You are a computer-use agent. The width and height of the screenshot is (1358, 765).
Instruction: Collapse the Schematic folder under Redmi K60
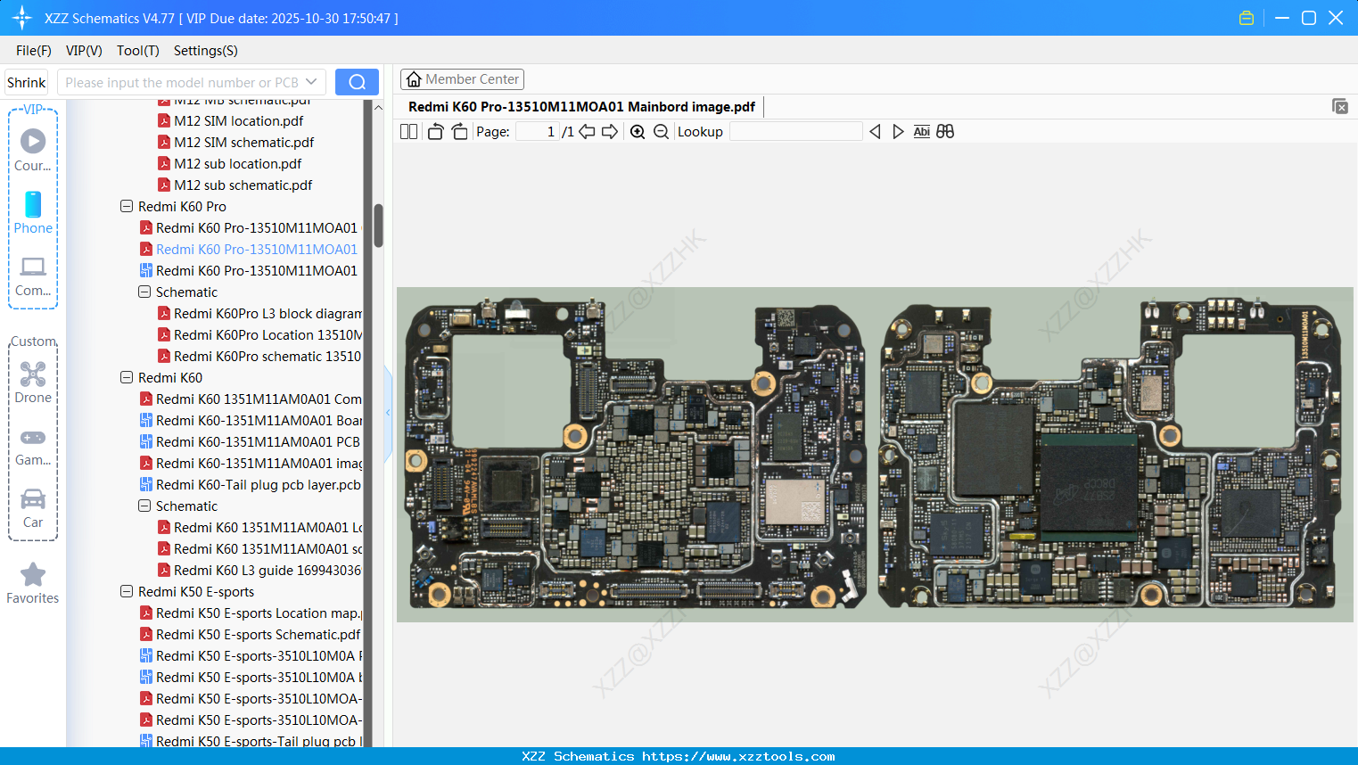point(144,506)
